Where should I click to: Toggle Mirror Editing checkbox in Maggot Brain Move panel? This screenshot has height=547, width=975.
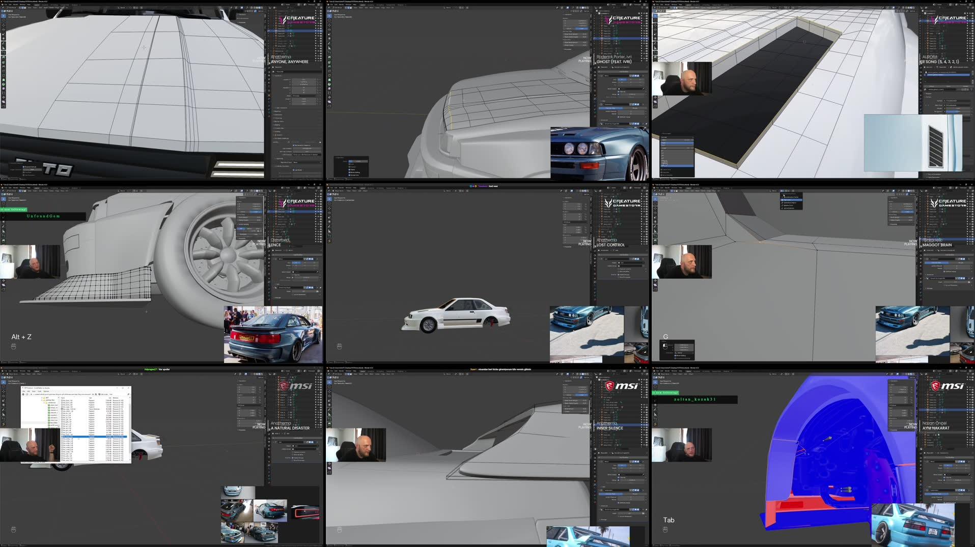(675, 356)
